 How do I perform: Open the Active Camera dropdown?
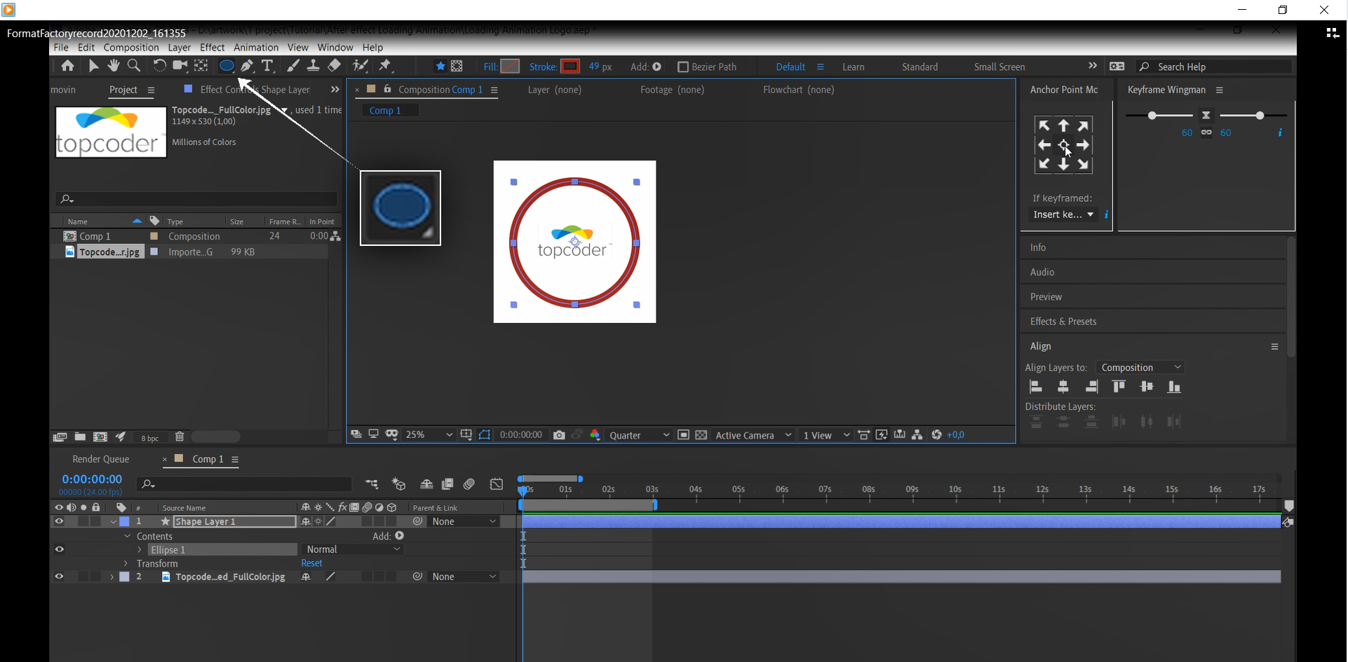753,435
